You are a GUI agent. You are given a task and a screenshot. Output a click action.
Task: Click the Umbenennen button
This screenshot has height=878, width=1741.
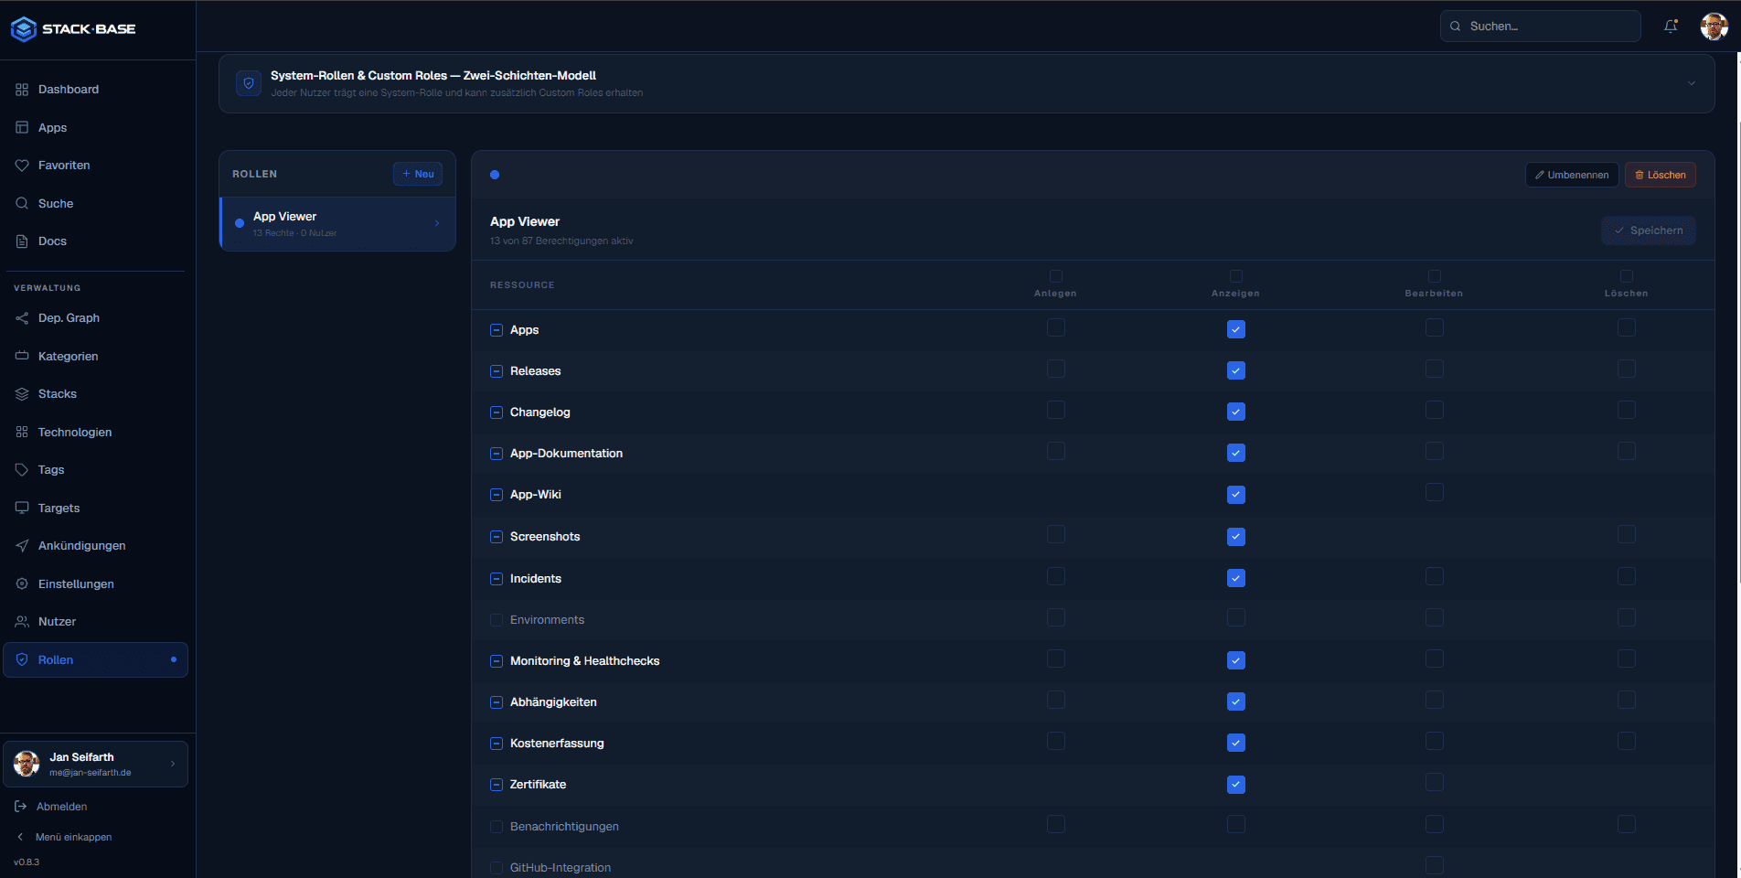click(1572, 175)
